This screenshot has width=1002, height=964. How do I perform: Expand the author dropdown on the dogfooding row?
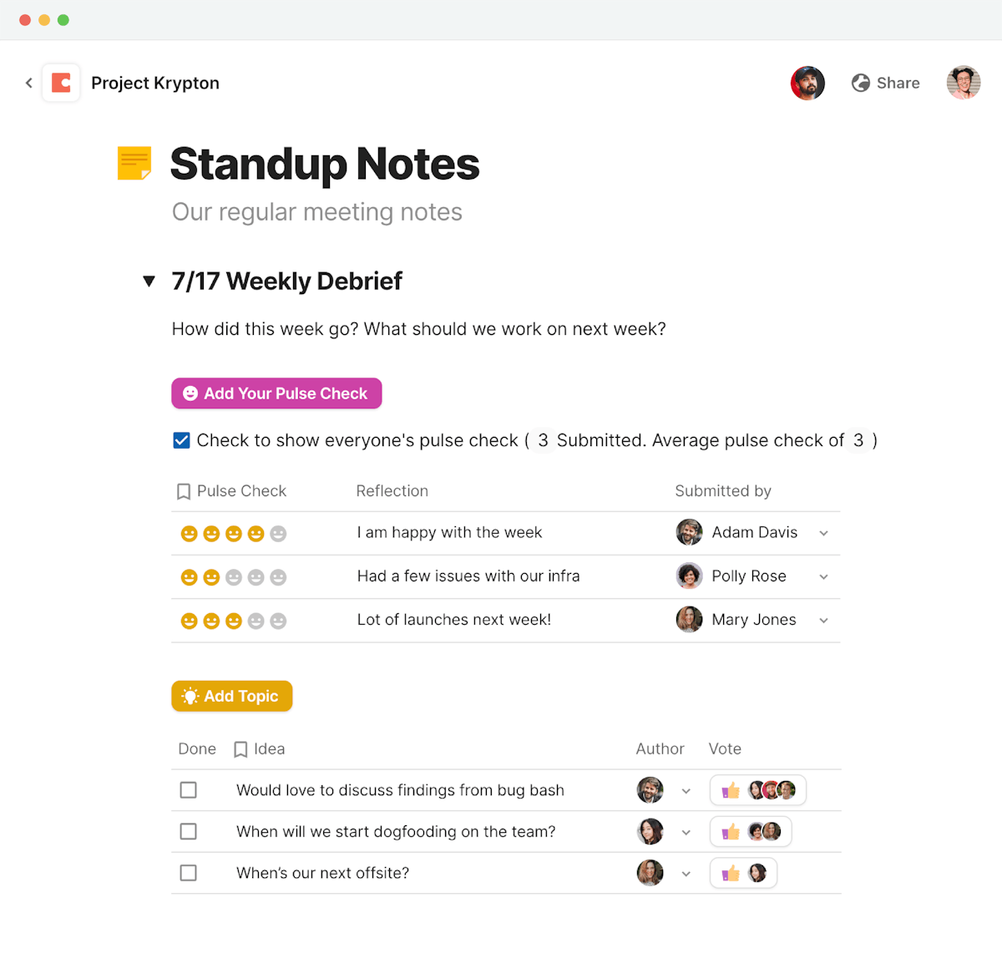point(686,831)
